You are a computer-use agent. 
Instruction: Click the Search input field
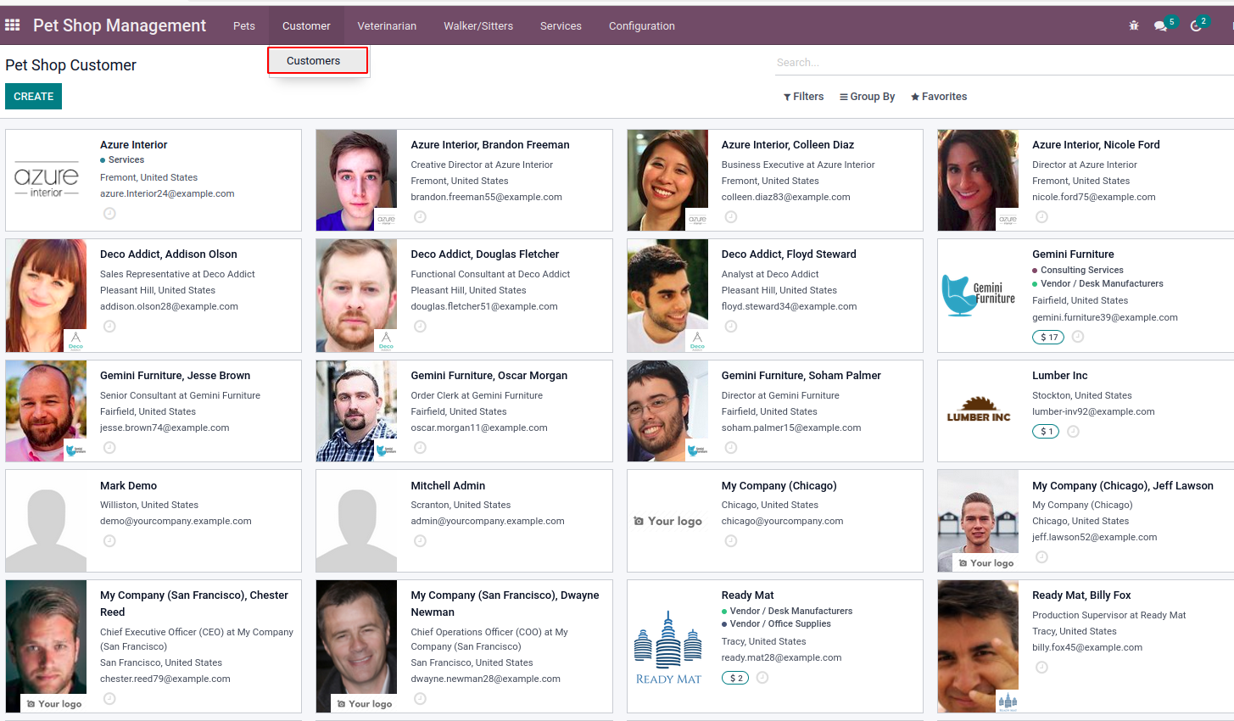[1001, 63]
